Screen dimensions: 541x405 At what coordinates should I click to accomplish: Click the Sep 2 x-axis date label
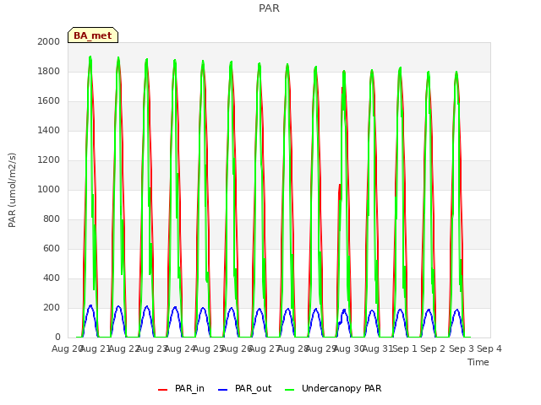pos(433,348)
